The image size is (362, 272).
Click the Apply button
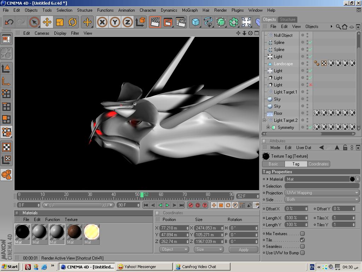point(243,249)
